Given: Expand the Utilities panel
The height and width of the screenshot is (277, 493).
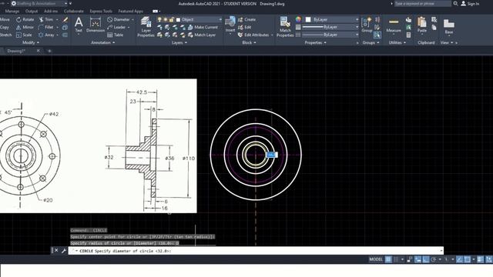Looking at the screenshot, I should (x=397, y=42).
